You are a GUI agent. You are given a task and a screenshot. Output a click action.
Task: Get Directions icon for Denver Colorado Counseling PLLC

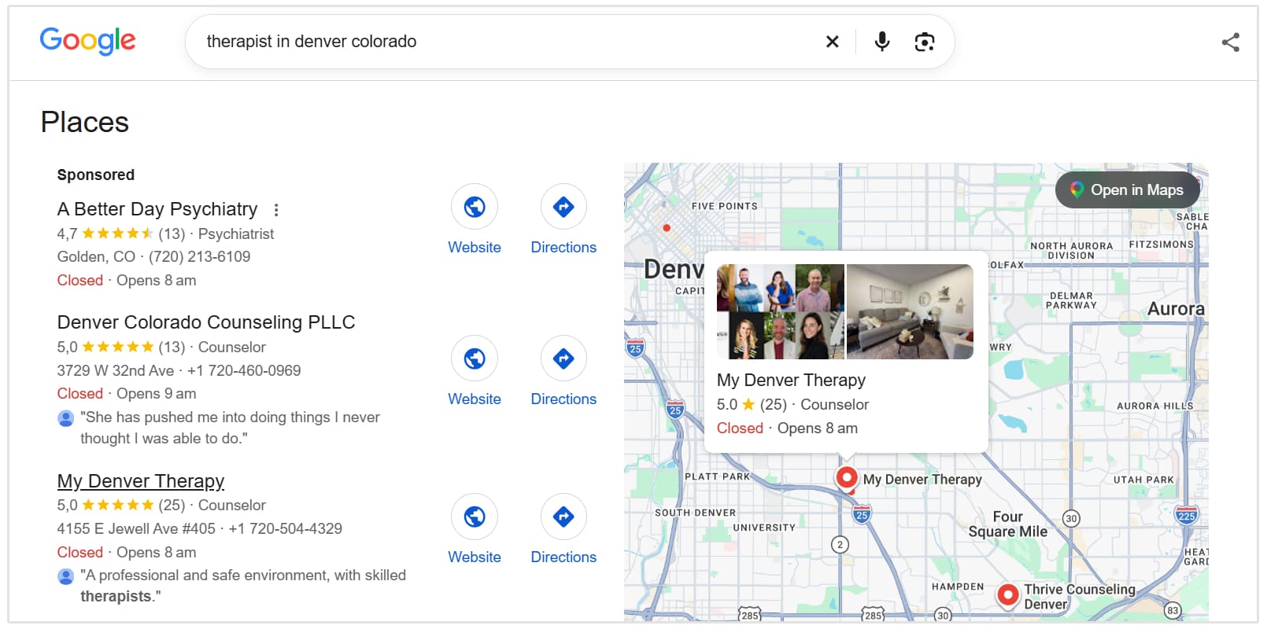point(563,359)
